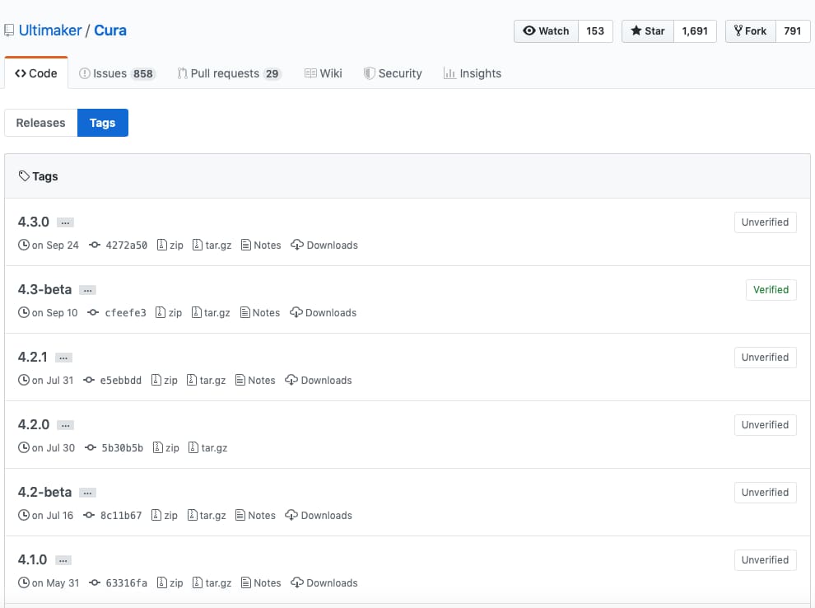Open Downloads for tag 4.2.1
The width and height of the screenshot is (815, 608).
pyautogui.click(x=319, y=380)
